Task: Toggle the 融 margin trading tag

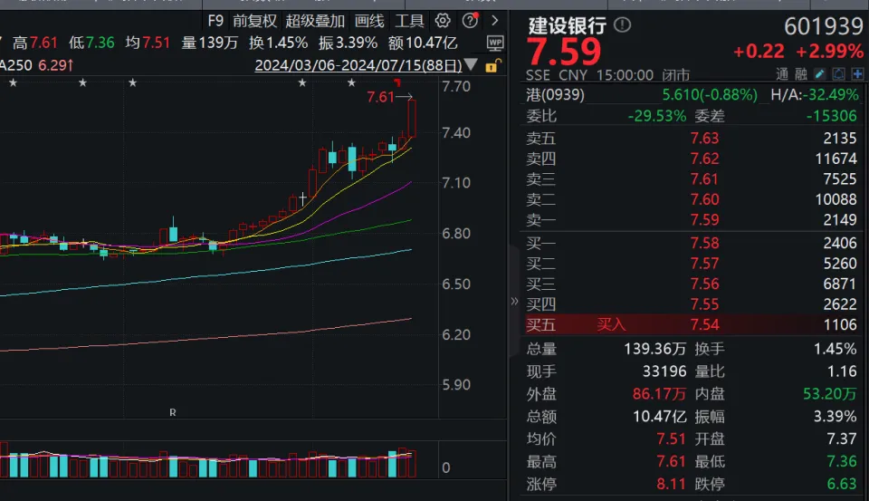Action: coord(800,74)
